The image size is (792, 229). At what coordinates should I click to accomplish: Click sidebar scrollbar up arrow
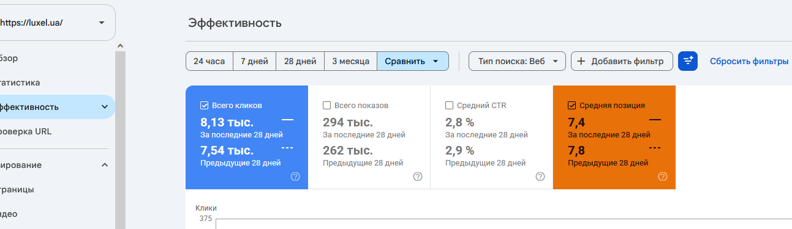coord(120,46)
